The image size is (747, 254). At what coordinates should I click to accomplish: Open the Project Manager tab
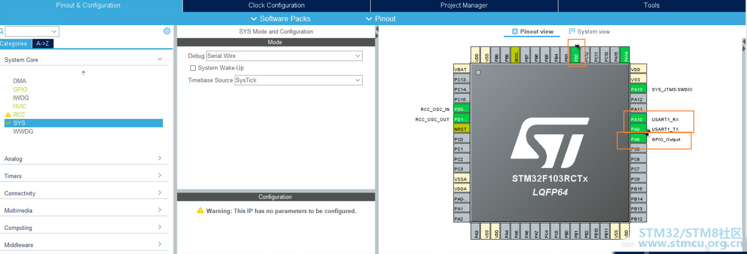tap(464, 6)
